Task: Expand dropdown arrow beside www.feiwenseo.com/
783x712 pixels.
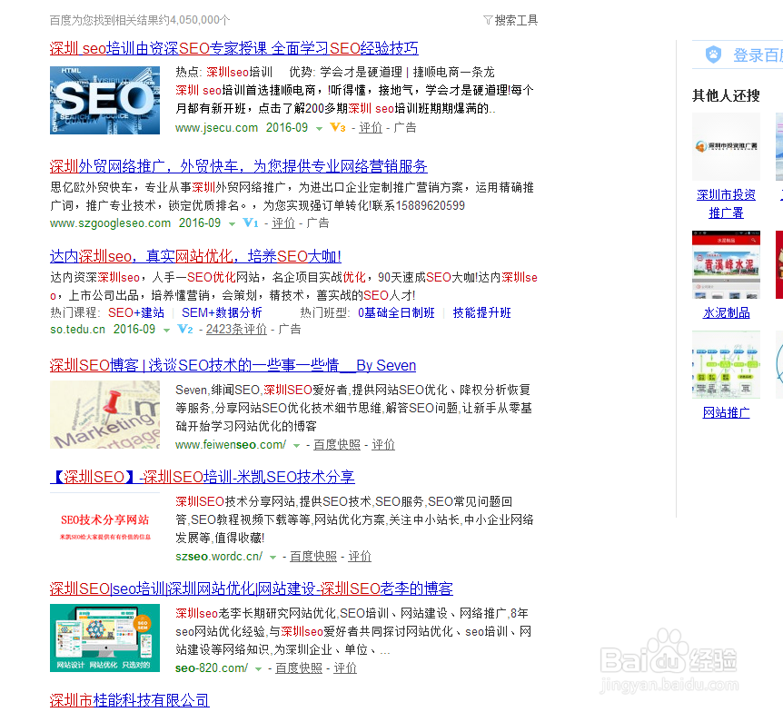Action: 296,445
